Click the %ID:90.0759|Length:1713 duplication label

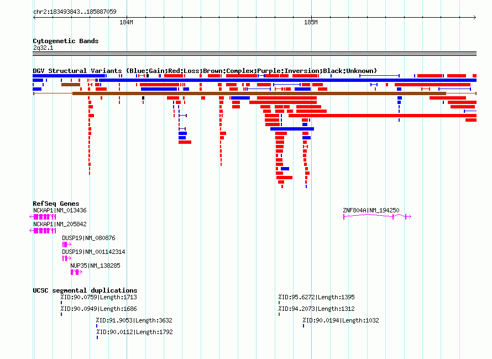point(99,297)
